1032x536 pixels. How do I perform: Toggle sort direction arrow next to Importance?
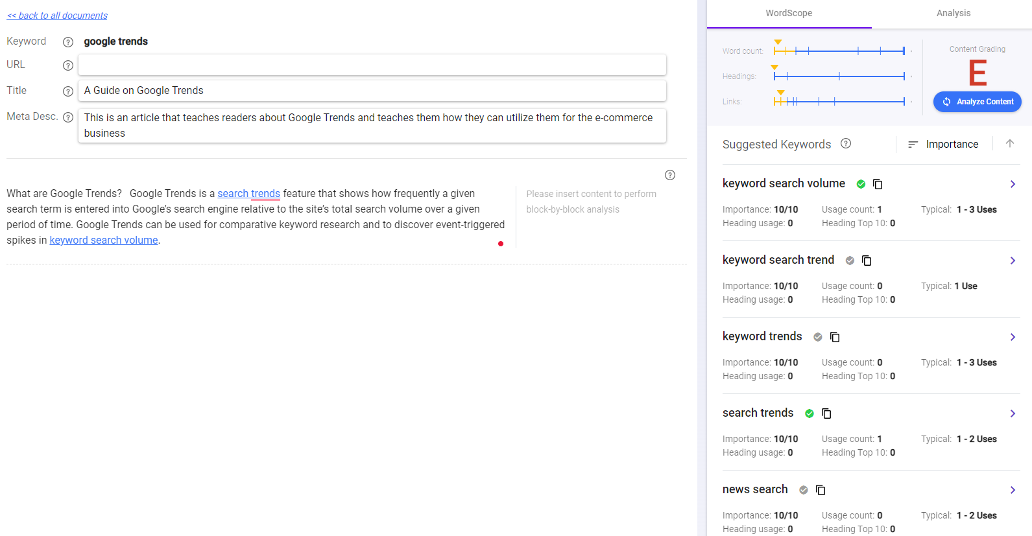click(1010, 143)
